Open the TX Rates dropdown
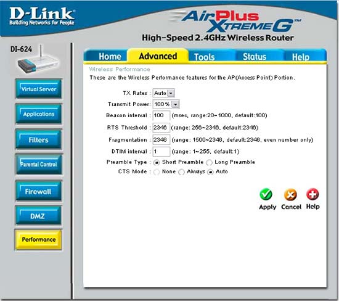339x301 pixels. click(164, 93)
